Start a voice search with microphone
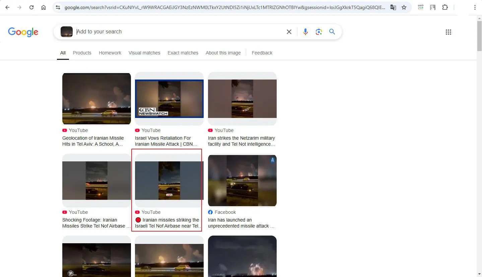This screenshot has width=482, height=277. click(x=305, y=32)
